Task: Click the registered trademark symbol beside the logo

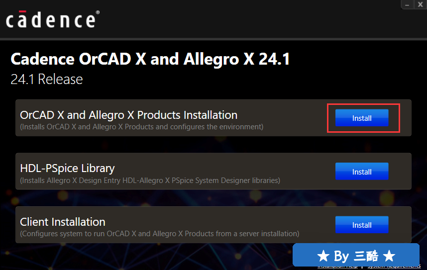Action: [x=98, y=12]
